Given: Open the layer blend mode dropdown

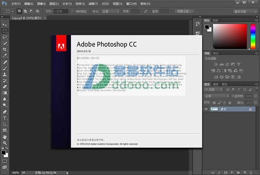Looking at the screenshot, I should coord(216,96).
